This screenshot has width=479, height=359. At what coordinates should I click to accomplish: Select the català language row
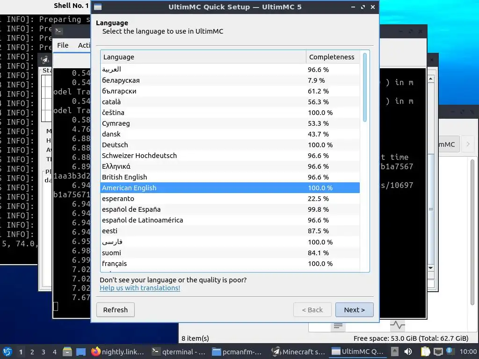pos(230,101)
